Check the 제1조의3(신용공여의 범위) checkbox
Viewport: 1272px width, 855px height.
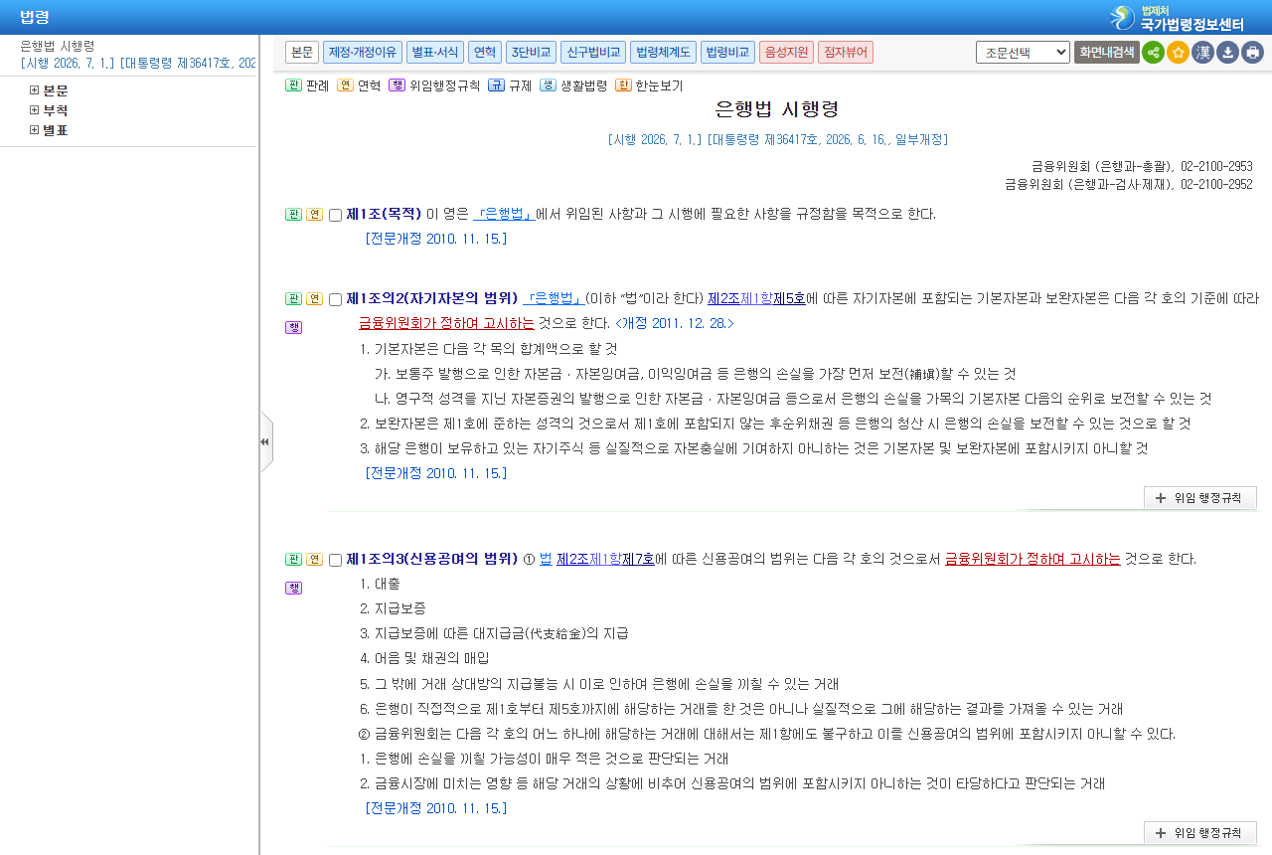click(335, 560)
